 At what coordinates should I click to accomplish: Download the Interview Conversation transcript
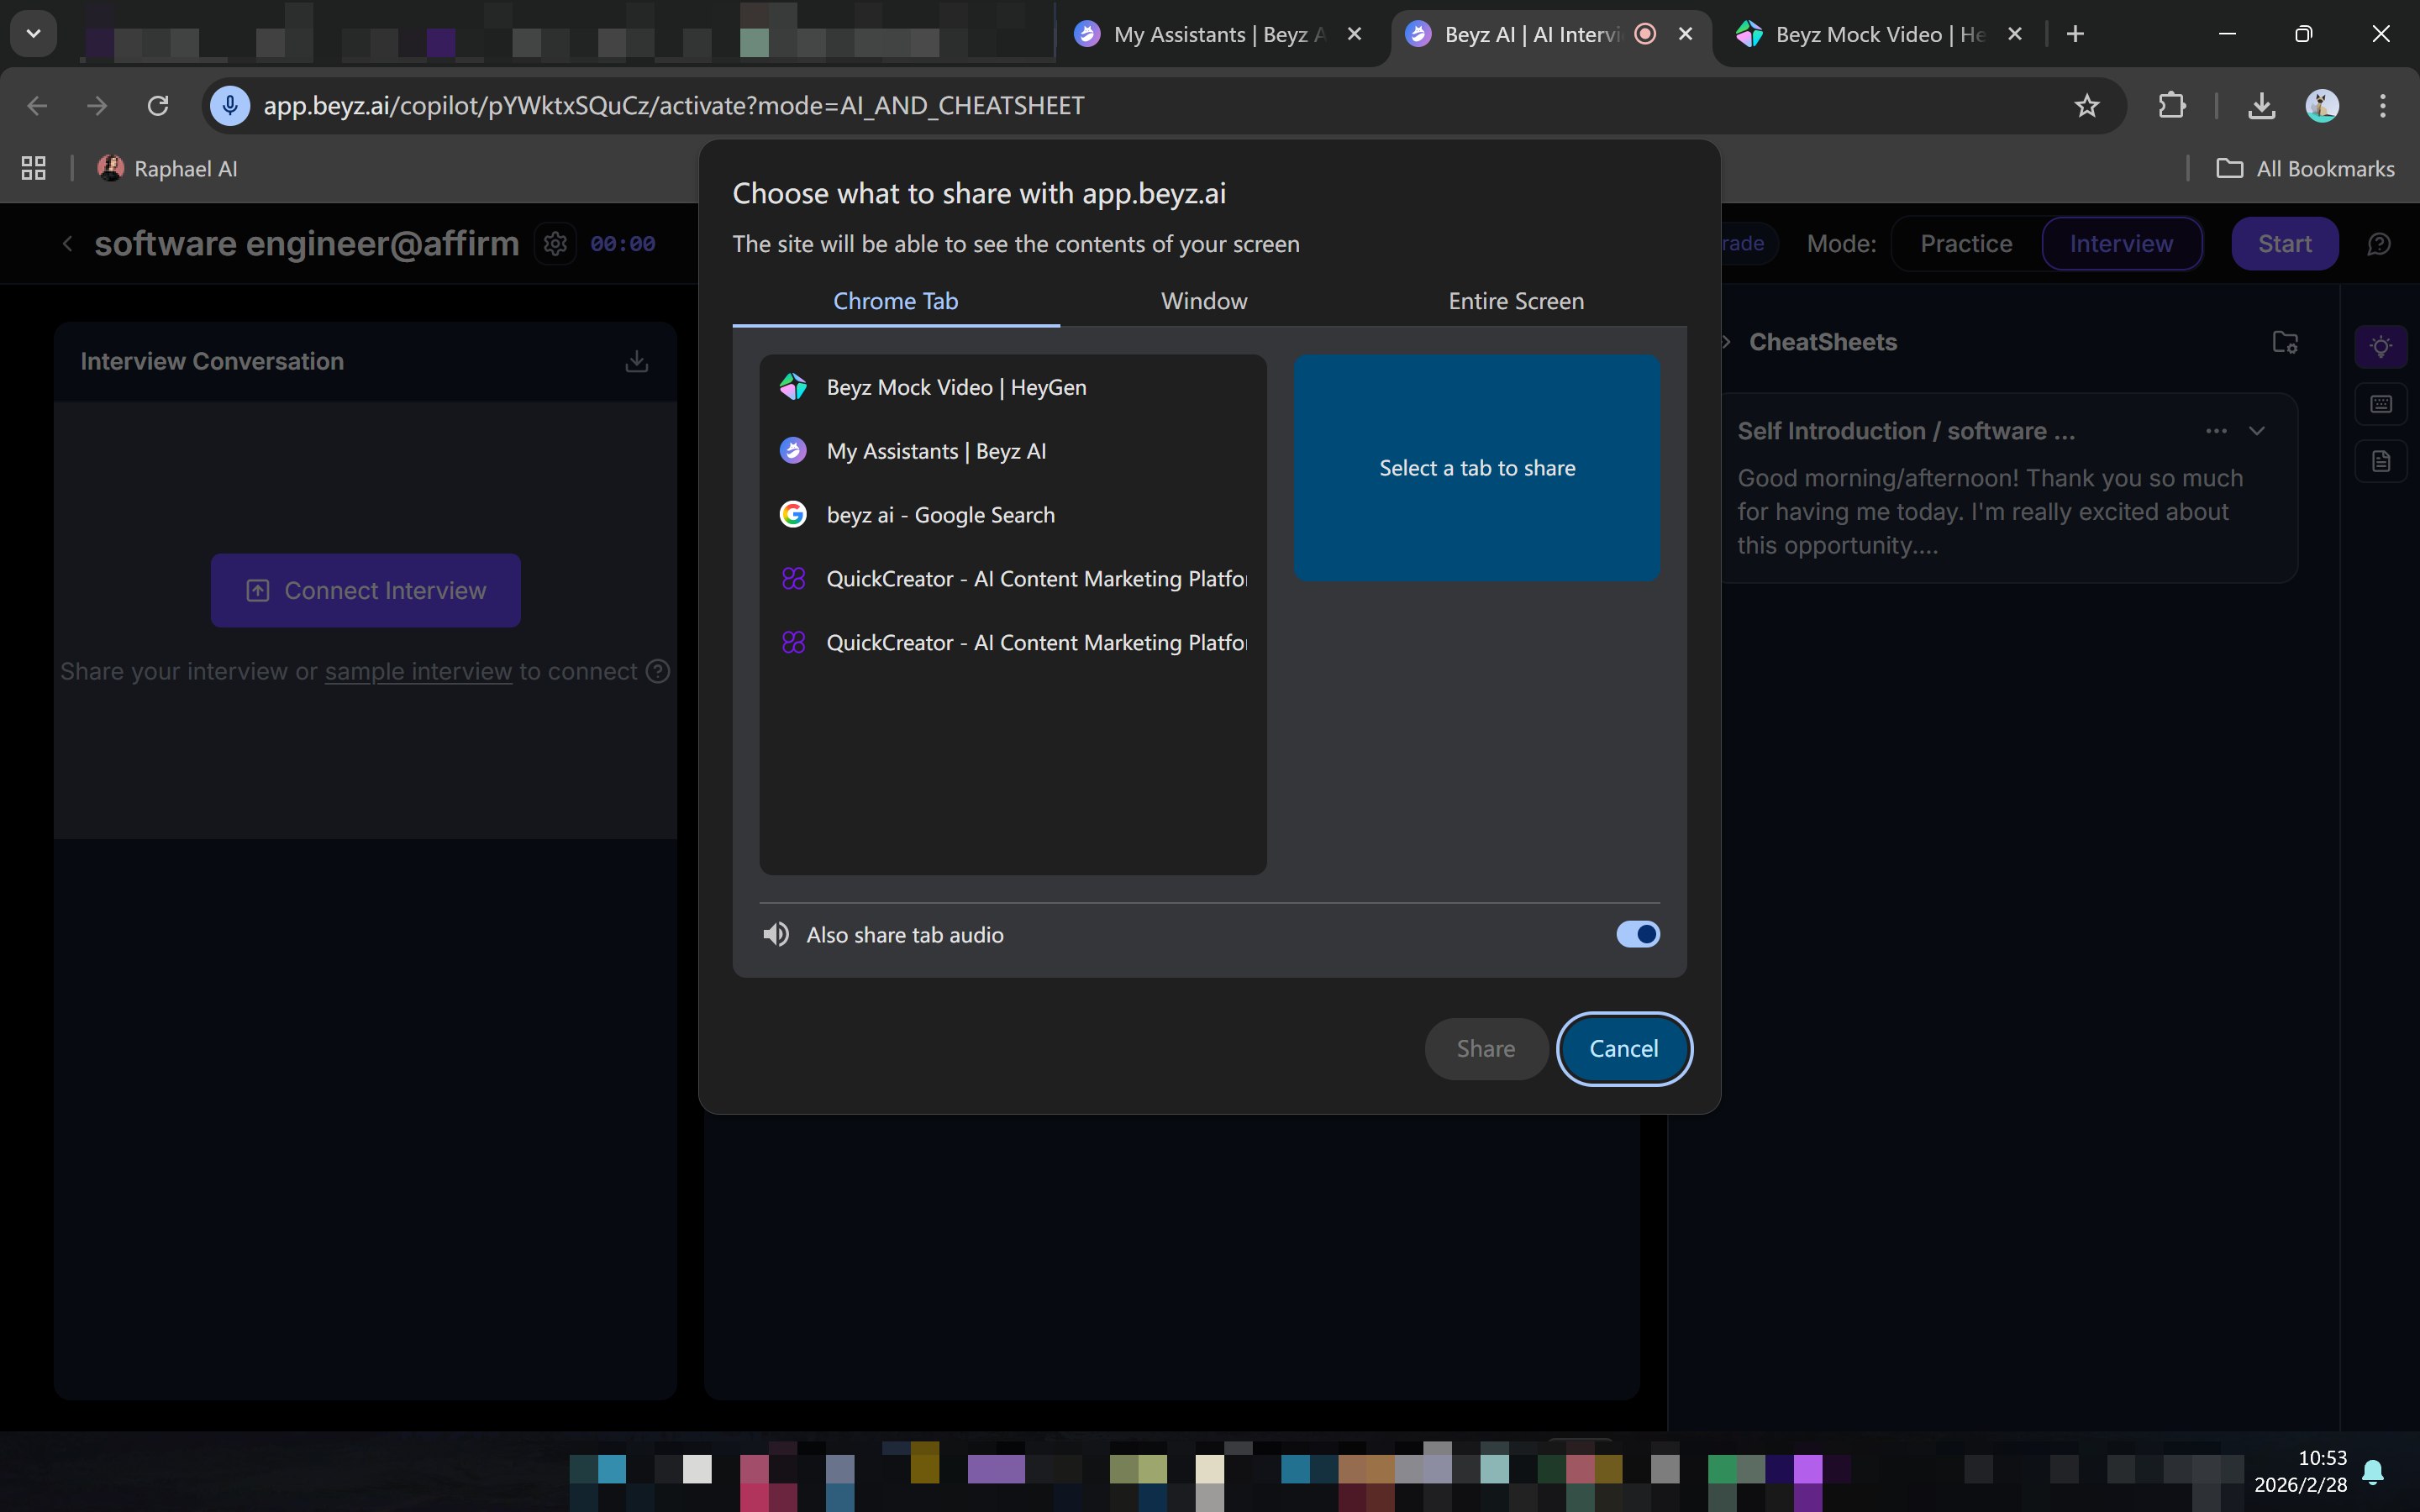tap(636, 361)
